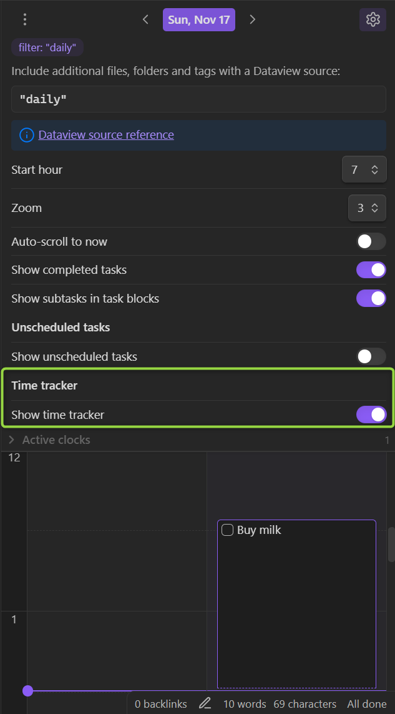Go to next day with right arrow
The width and height of the screenshot is (395, 714).
pos(253,19)
